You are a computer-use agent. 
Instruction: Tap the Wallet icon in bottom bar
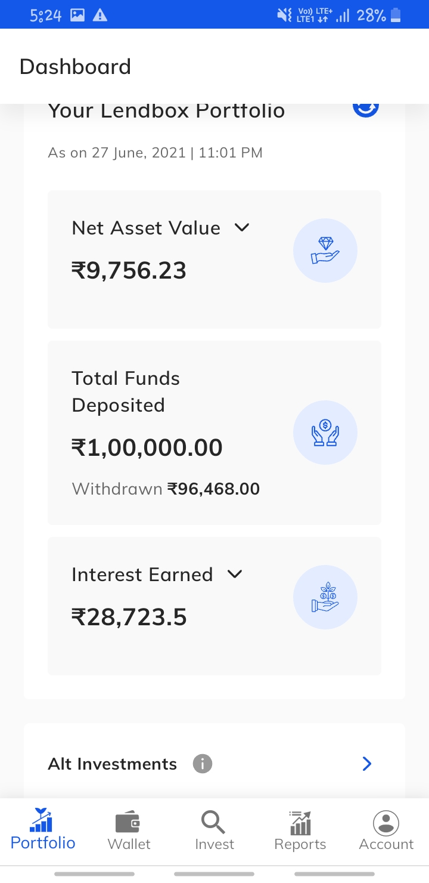pos(129,822)
